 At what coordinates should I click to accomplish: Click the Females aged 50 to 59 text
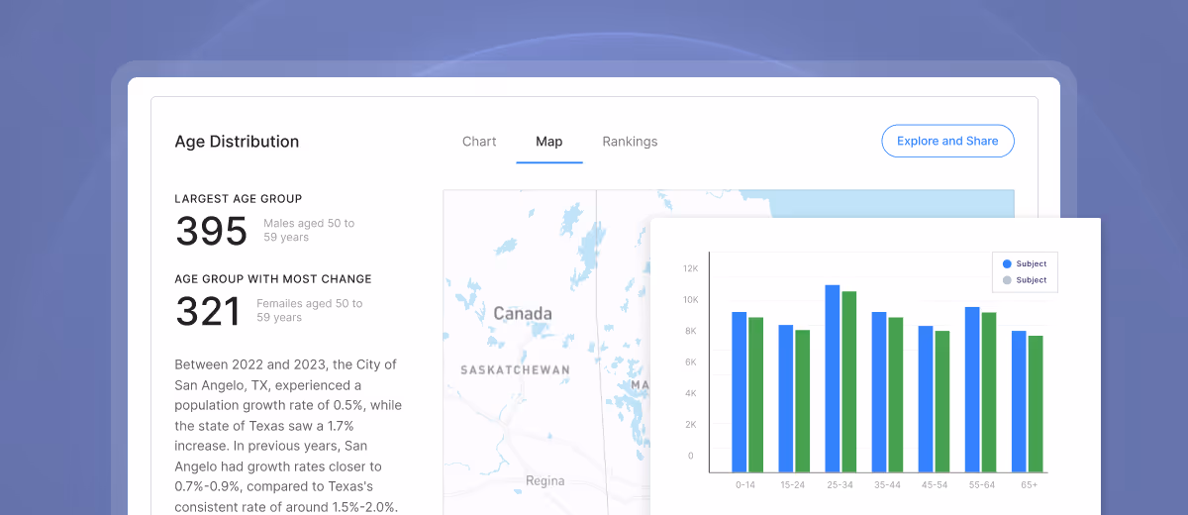point(310,311)
